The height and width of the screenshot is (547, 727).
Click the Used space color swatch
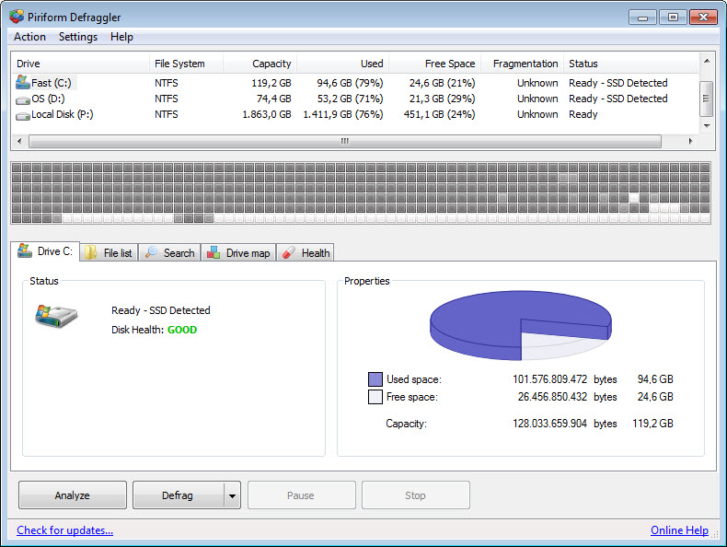pyautogui.click(x=375, y=379)
